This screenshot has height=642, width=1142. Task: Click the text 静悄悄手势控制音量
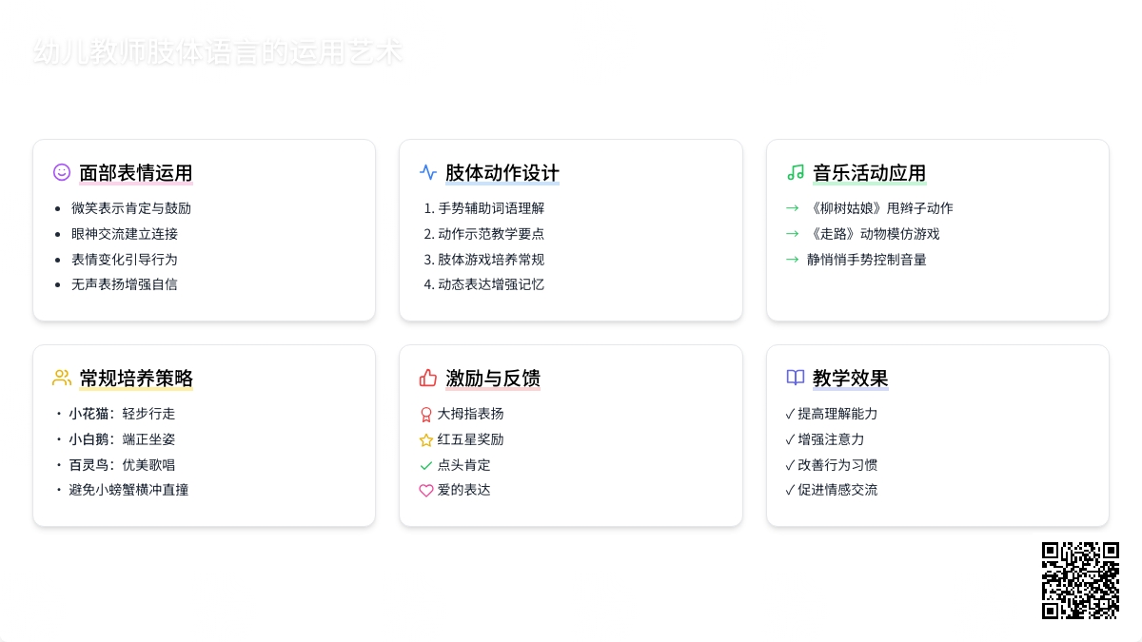(x=867, y=259)
